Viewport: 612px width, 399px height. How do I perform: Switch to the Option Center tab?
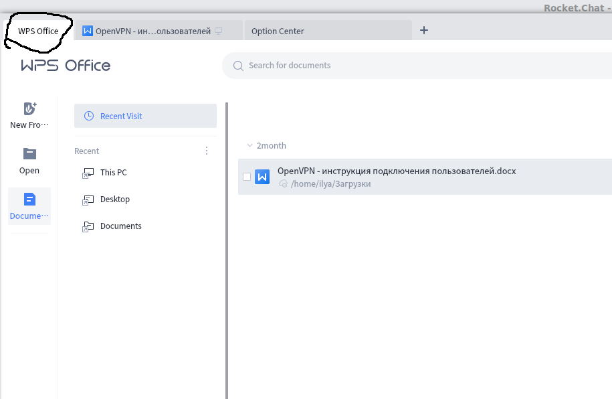point(328,31)
